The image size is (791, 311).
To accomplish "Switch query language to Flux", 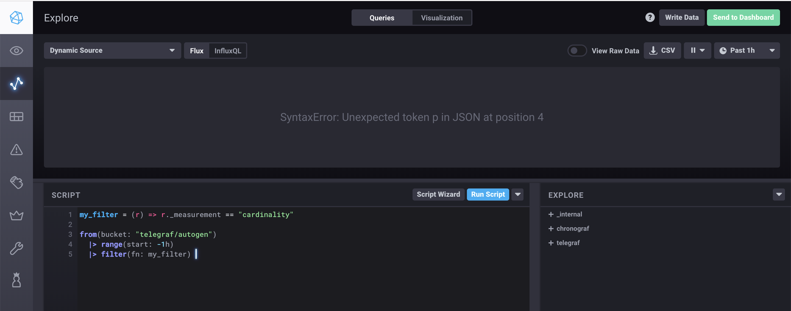I will point(197,51).
